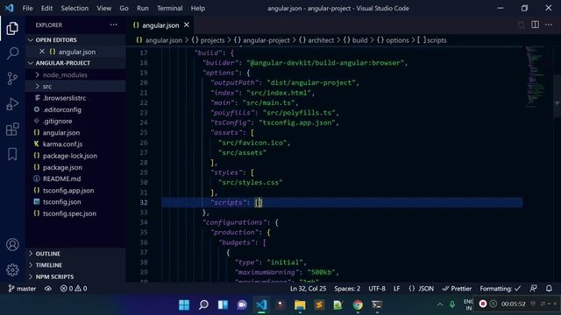Viewport: 561px width, 315px height.
Task: Stop the screen recording button
Action: pyautogui.click(x=483, y=304)
